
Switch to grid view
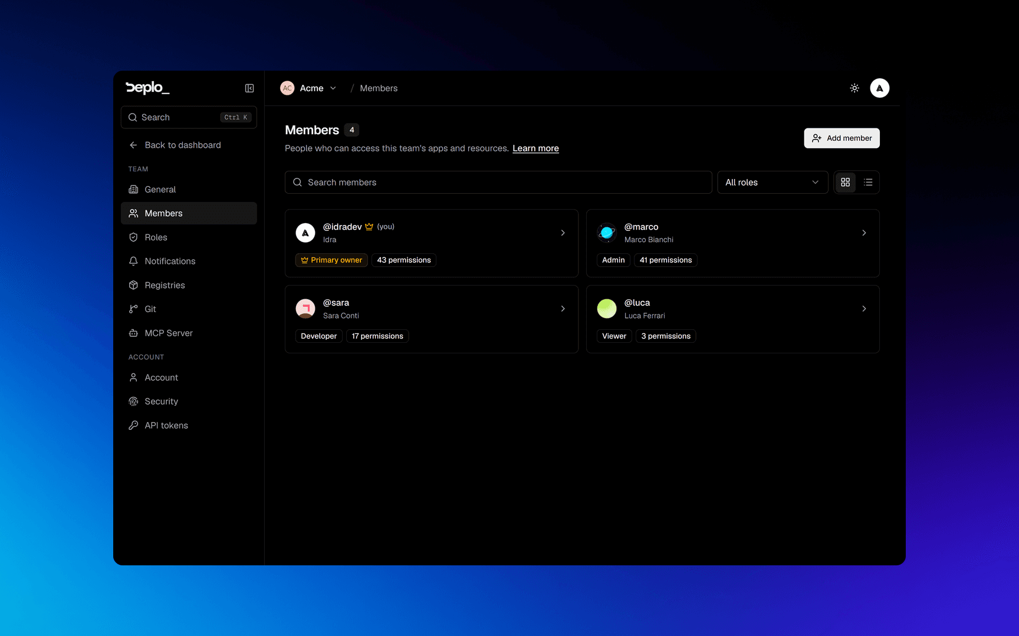[846, 183]
